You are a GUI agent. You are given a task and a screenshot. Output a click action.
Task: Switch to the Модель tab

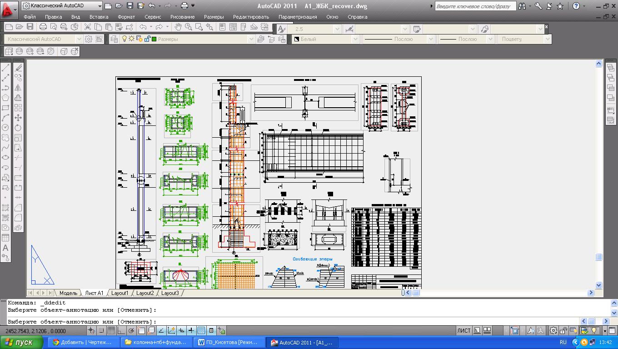(x=68, y=293)
